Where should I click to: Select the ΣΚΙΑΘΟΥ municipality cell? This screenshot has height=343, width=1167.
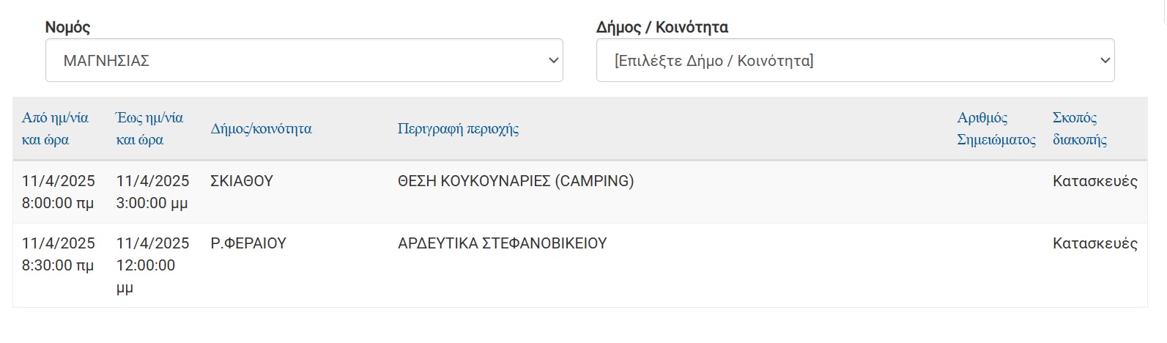[x=241, y=181]
